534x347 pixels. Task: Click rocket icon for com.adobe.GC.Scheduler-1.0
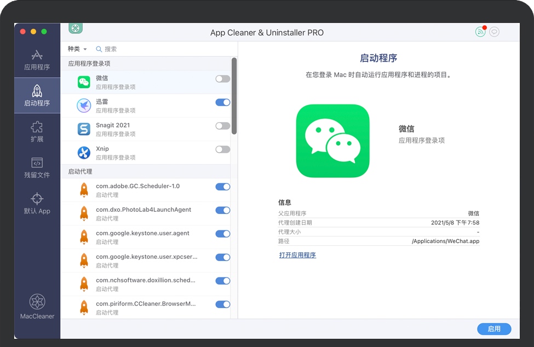click(84, 190)
